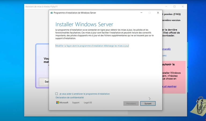This screenshot has width=206, height=121.
Task: Click the Windows Server setup title bar icon
Action: tap(51, 13)
